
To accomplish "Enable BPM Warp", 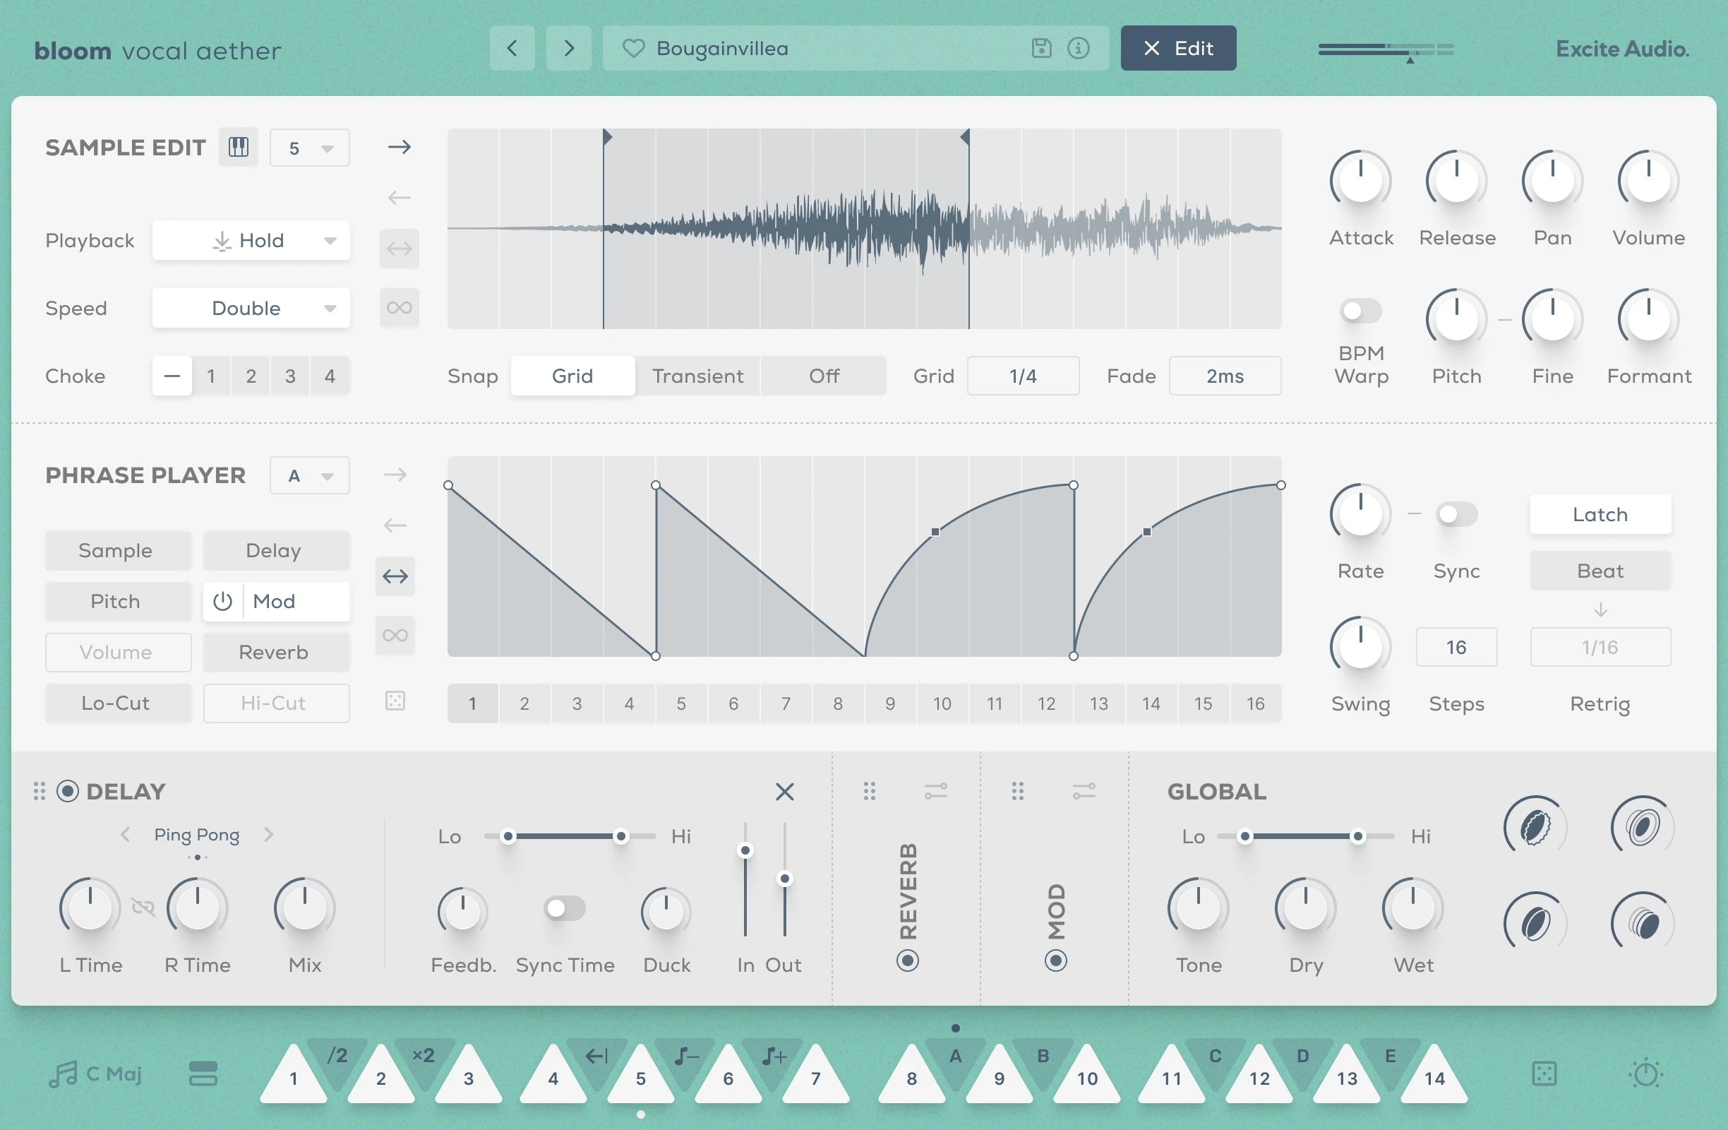I will point(1362,311).
